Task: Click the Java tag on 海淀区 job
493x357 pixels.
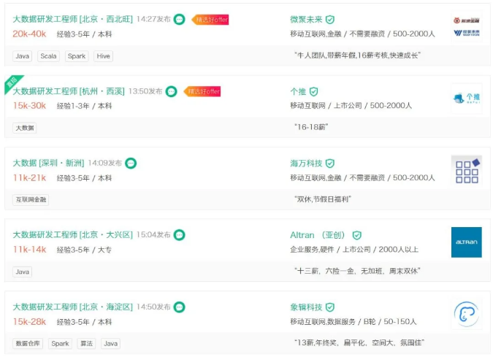Action: (111, 343)
